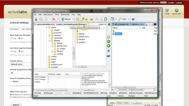Open the drive selector dropdown T:
This screenshot has height=106, width=189.
point(152,24)
